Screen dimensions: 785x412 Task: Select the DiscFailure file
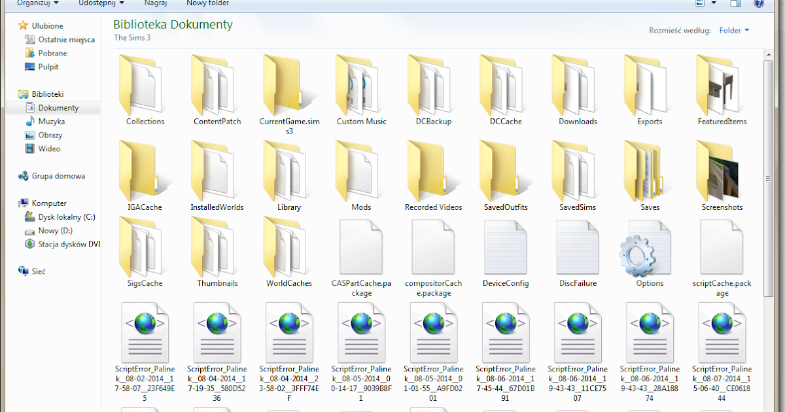pos(578,252)
